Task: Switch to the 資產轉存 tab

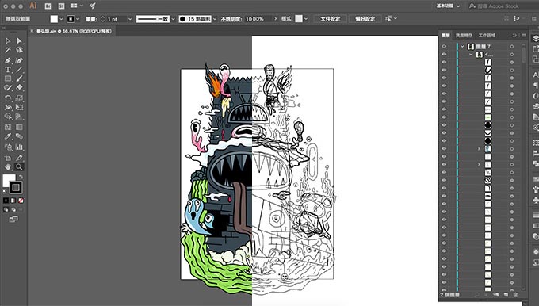Action: tap(464, 36)
